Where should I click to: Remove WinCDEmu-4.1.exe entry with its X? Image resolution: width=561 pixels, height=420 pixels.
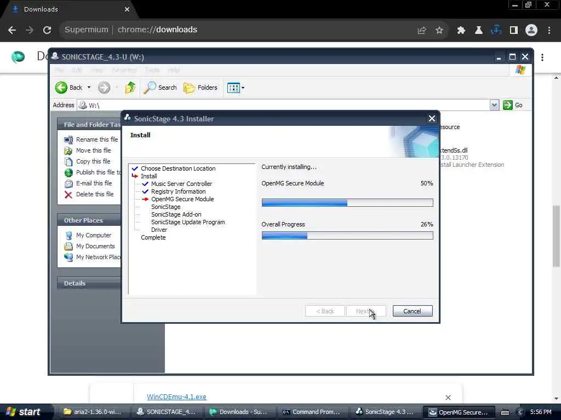click(x=448, y=398)
